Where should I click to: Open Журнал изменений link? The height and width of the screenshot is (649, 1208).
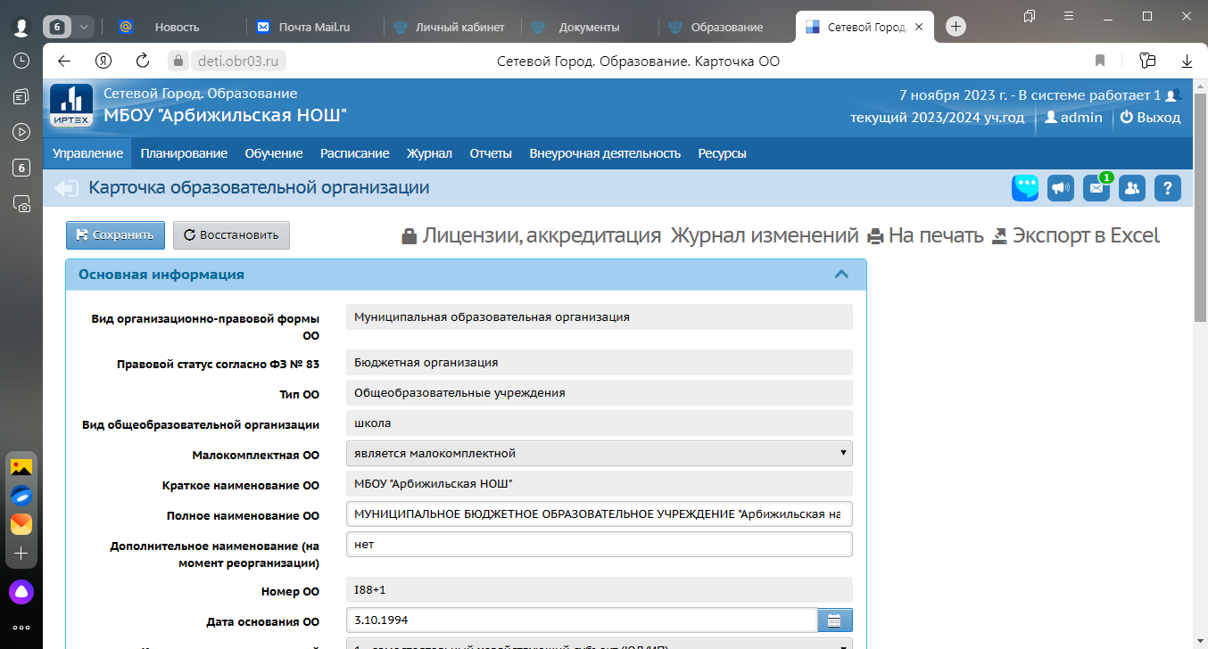point(765,235)
